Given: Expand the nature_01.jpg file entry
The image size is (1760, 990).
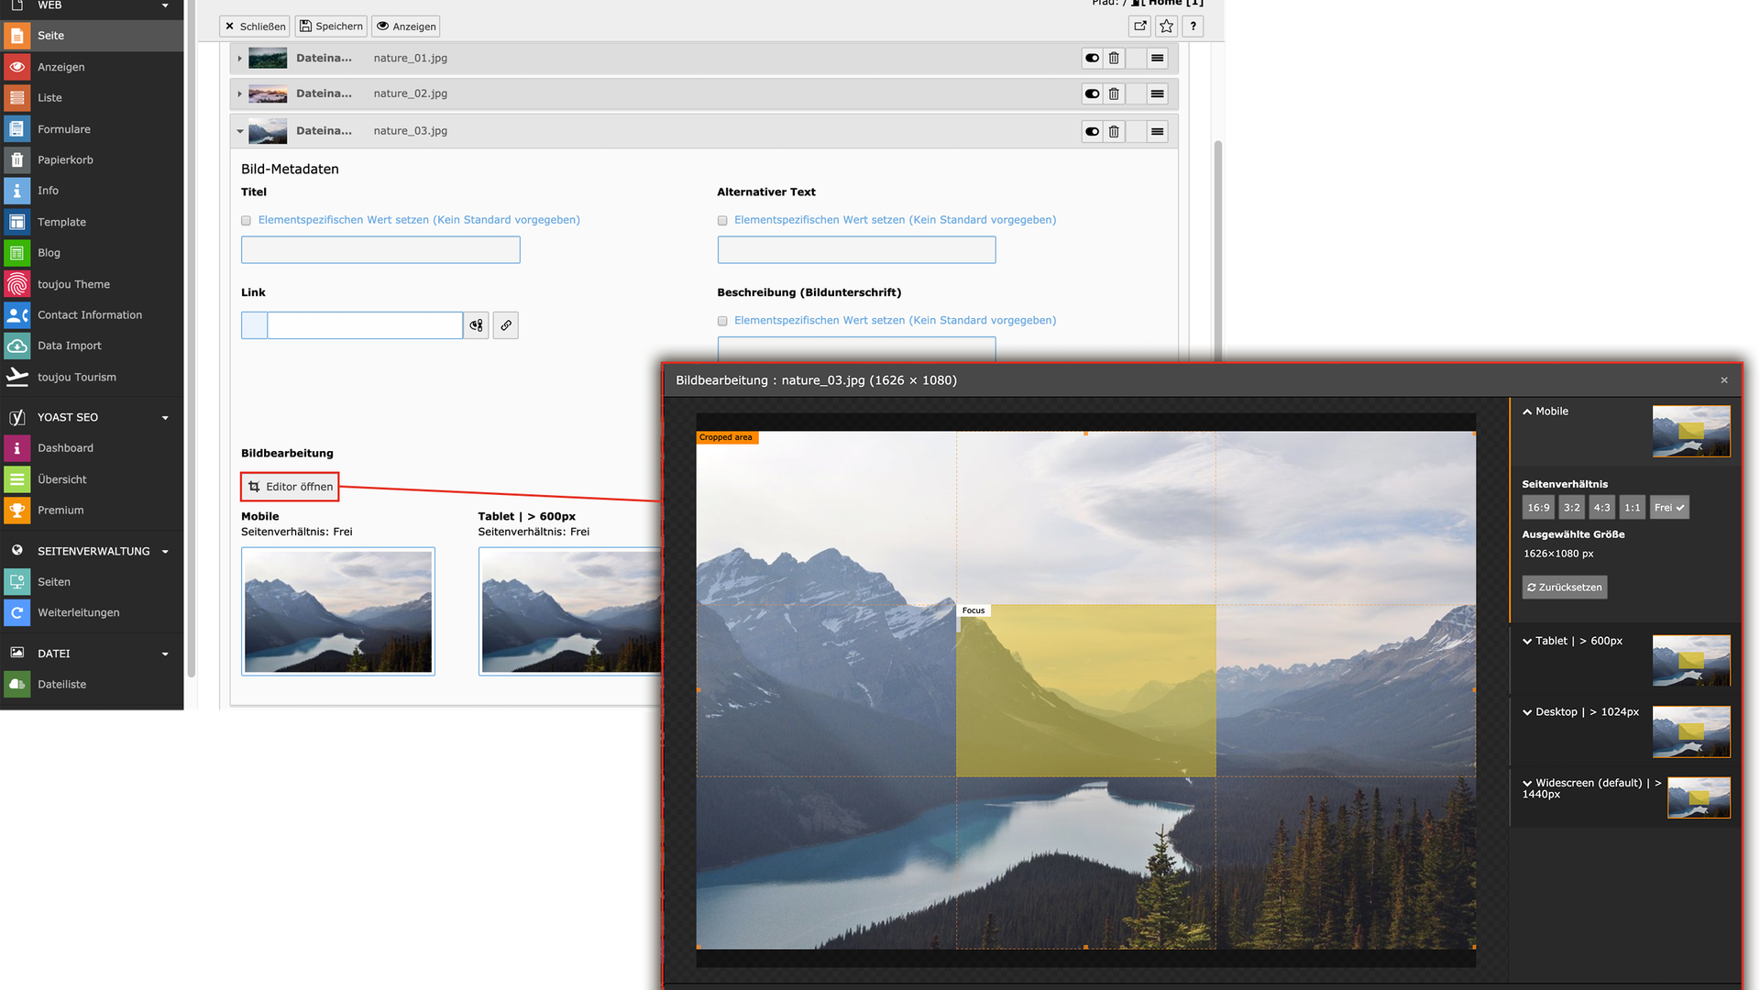Looking at the screenshot, I should pyautogui.click(x=240, y=59).
